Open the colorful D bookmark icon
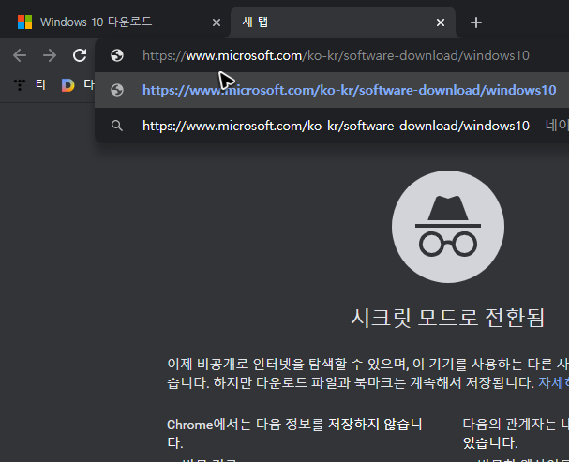The image size is (569, 462). pyautogui.click(x=67, y=85)
